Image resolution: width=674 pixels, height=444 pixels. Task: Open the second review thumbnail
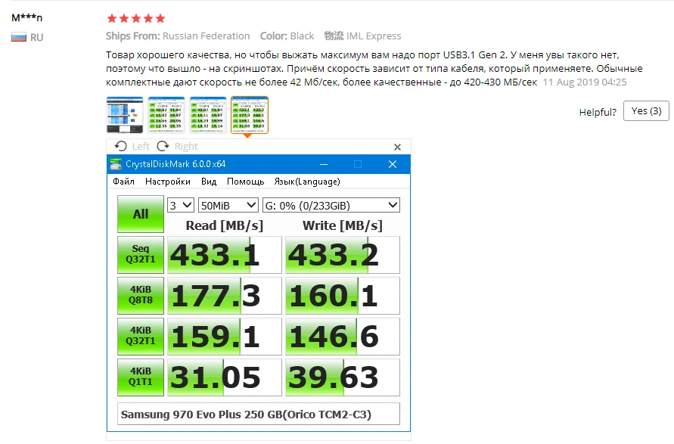166,115
